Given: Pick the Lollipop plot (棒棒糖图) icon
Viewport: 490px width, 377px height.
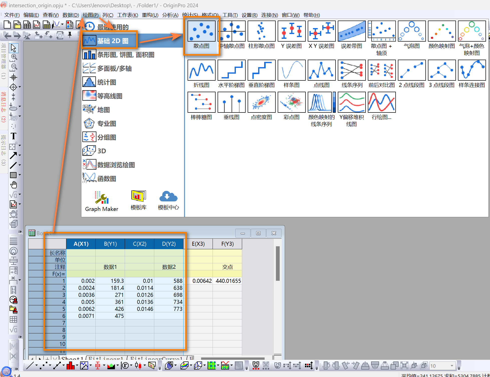Looking at the screenshot, I should [x=201, y=102].
